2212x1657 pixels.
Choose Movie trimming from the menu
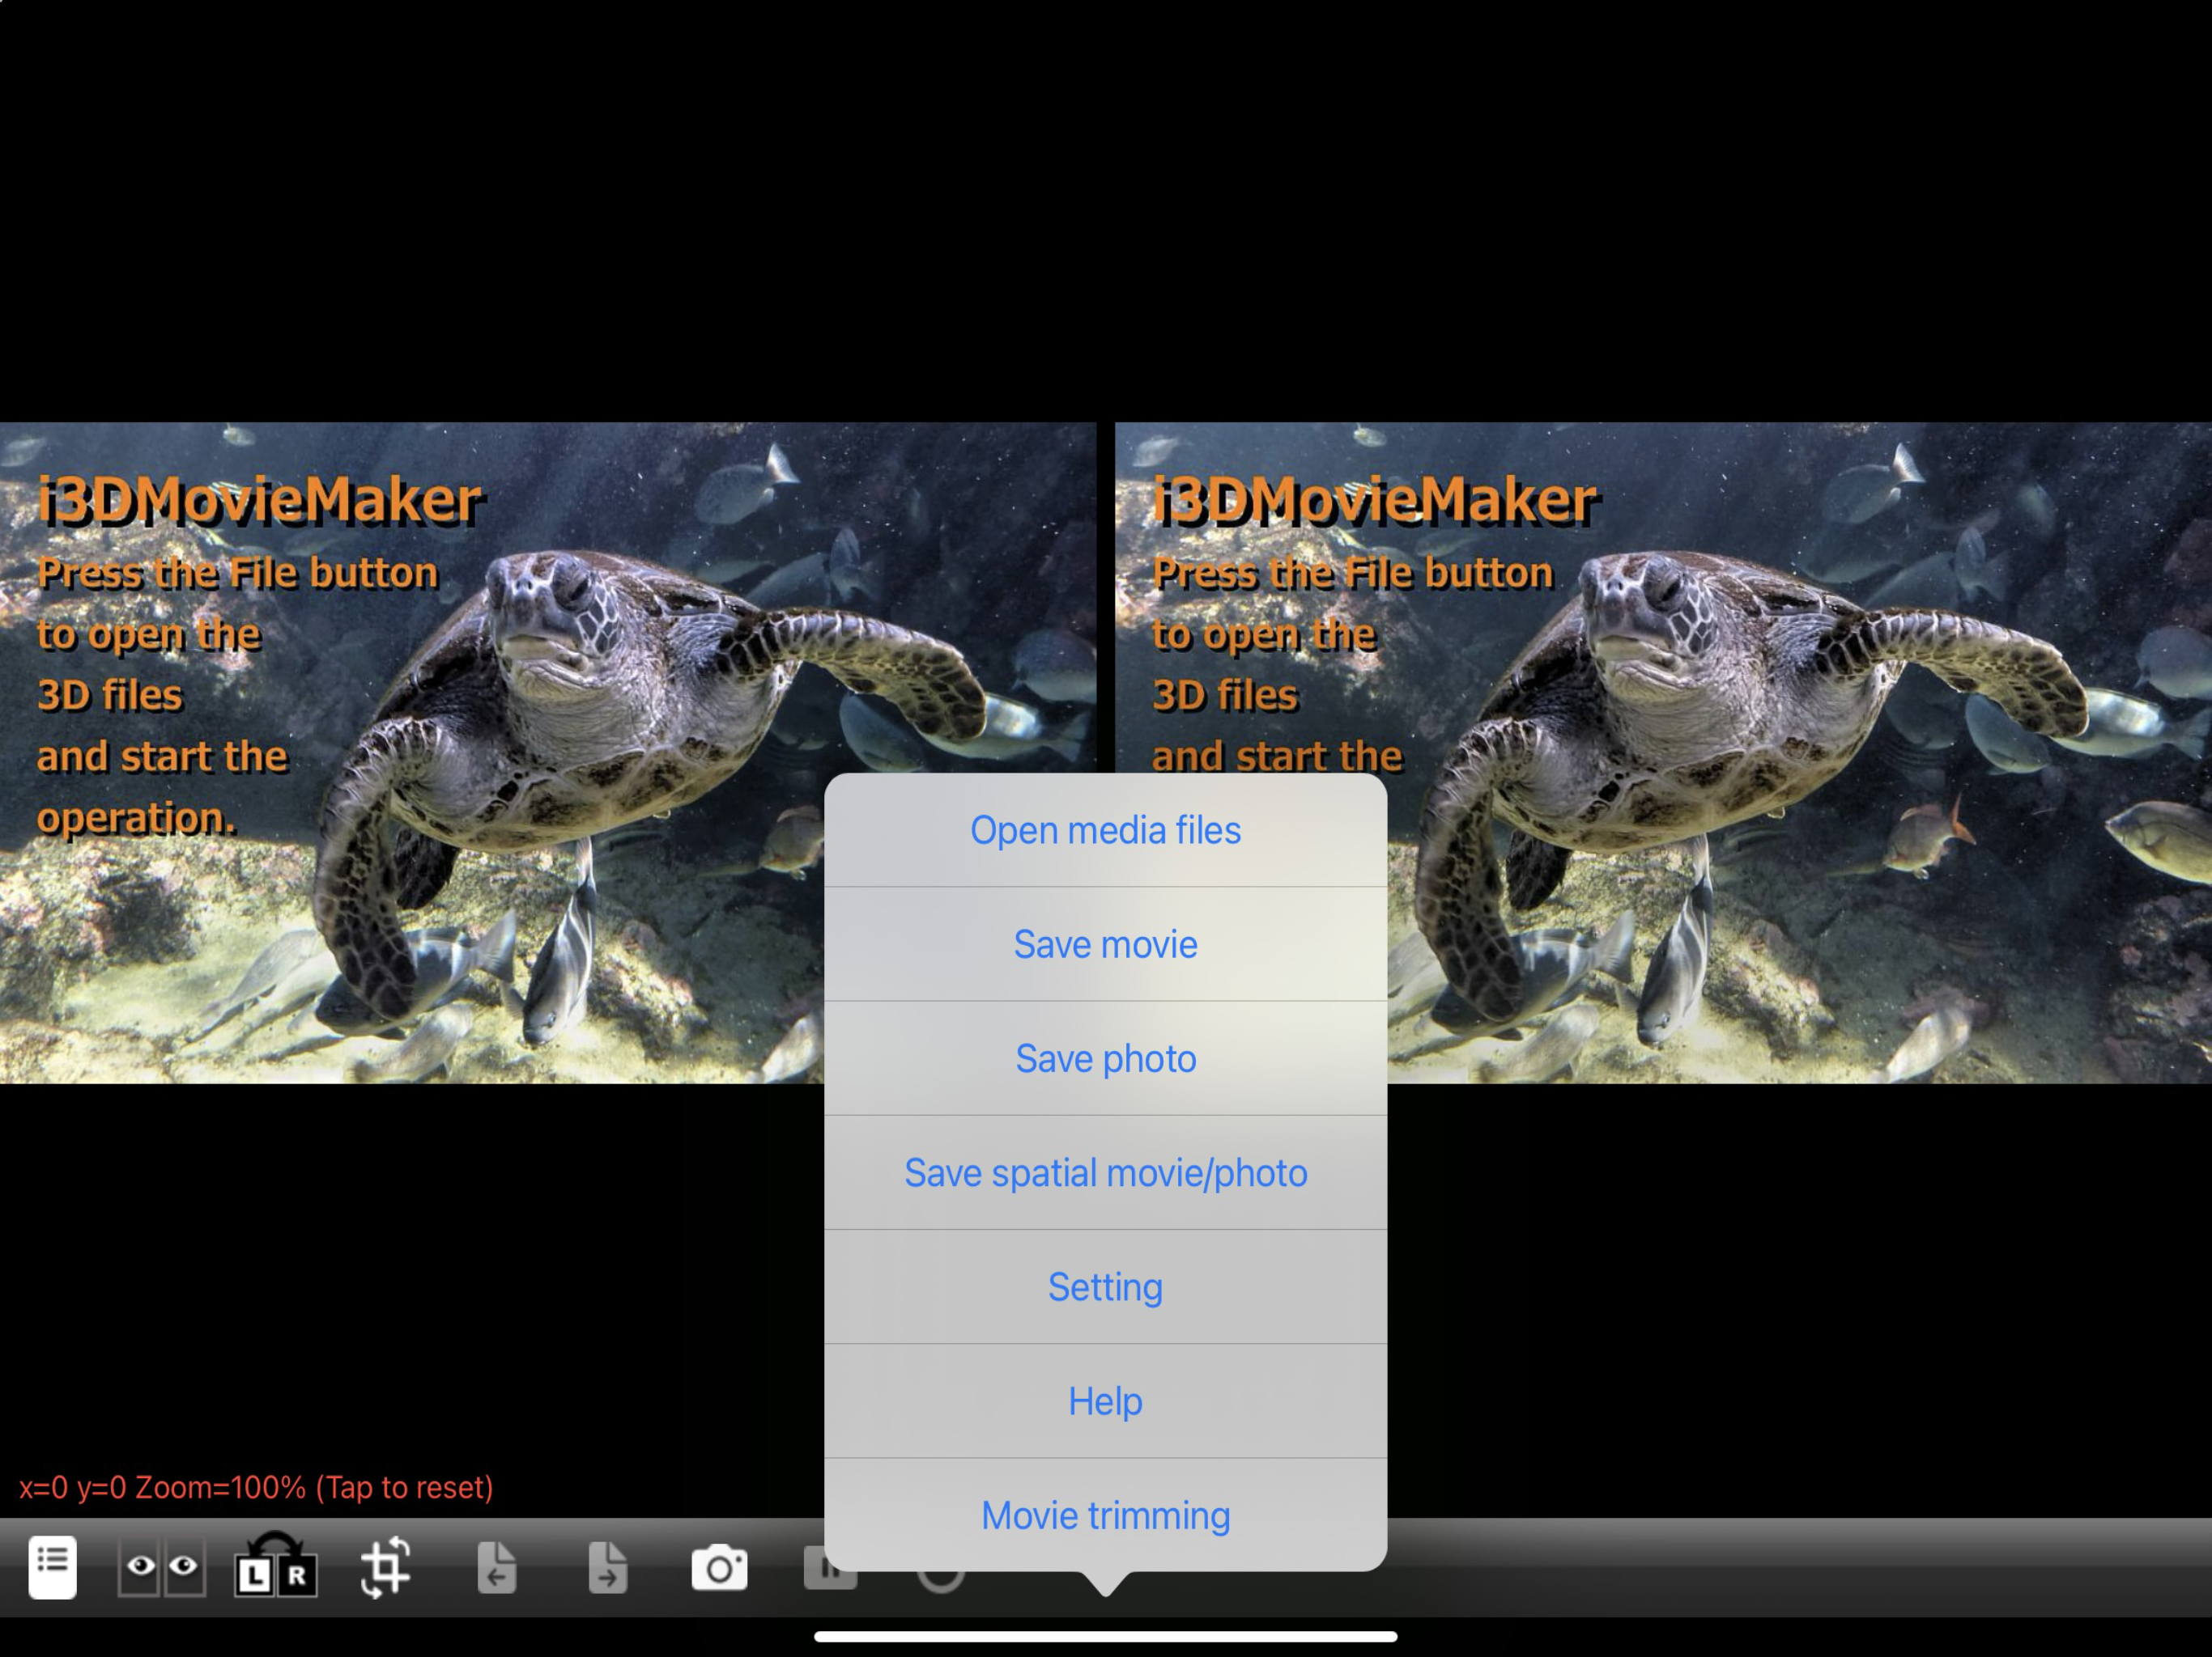[1105, 1515]
